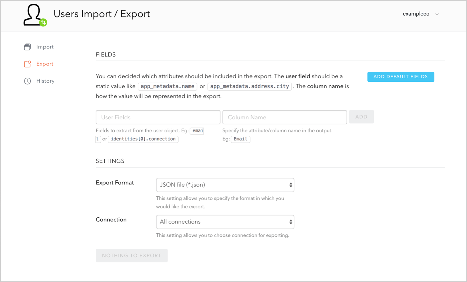The height and width of the screenshot is (282, 467).
Task: Expand the chevron beside exampleco
Action: pos(437,14)
